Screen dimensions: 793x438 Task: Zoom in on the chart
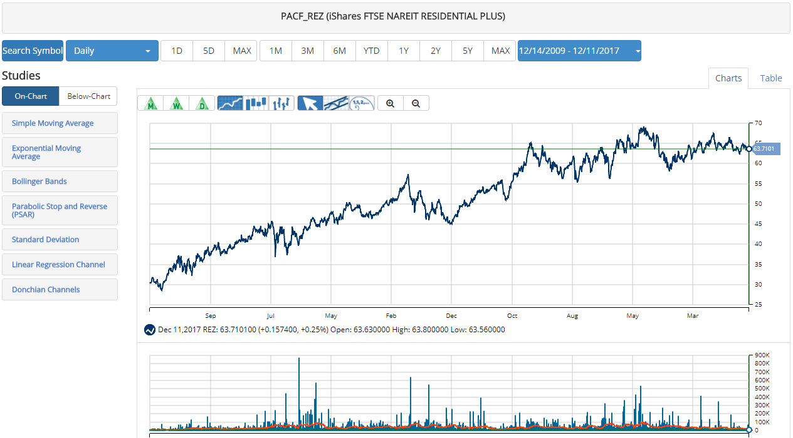point(390,103)
